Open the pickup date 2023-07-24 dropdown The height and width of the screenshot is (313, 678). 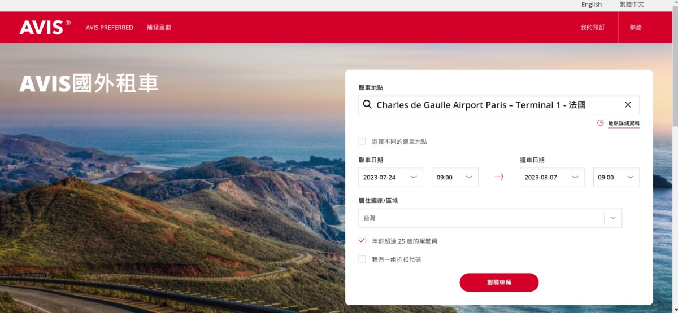(x=391, y=177)
